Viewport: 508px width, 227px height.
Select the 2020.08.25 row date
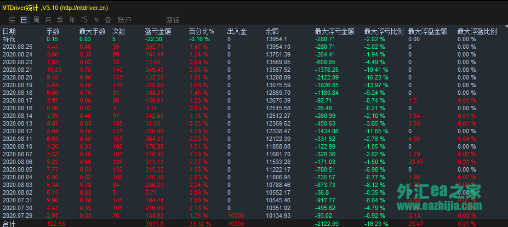click(x=18, y=47)
